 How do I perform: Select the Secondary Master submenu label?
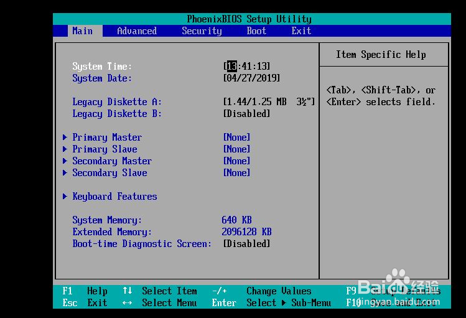click(112, 161)
